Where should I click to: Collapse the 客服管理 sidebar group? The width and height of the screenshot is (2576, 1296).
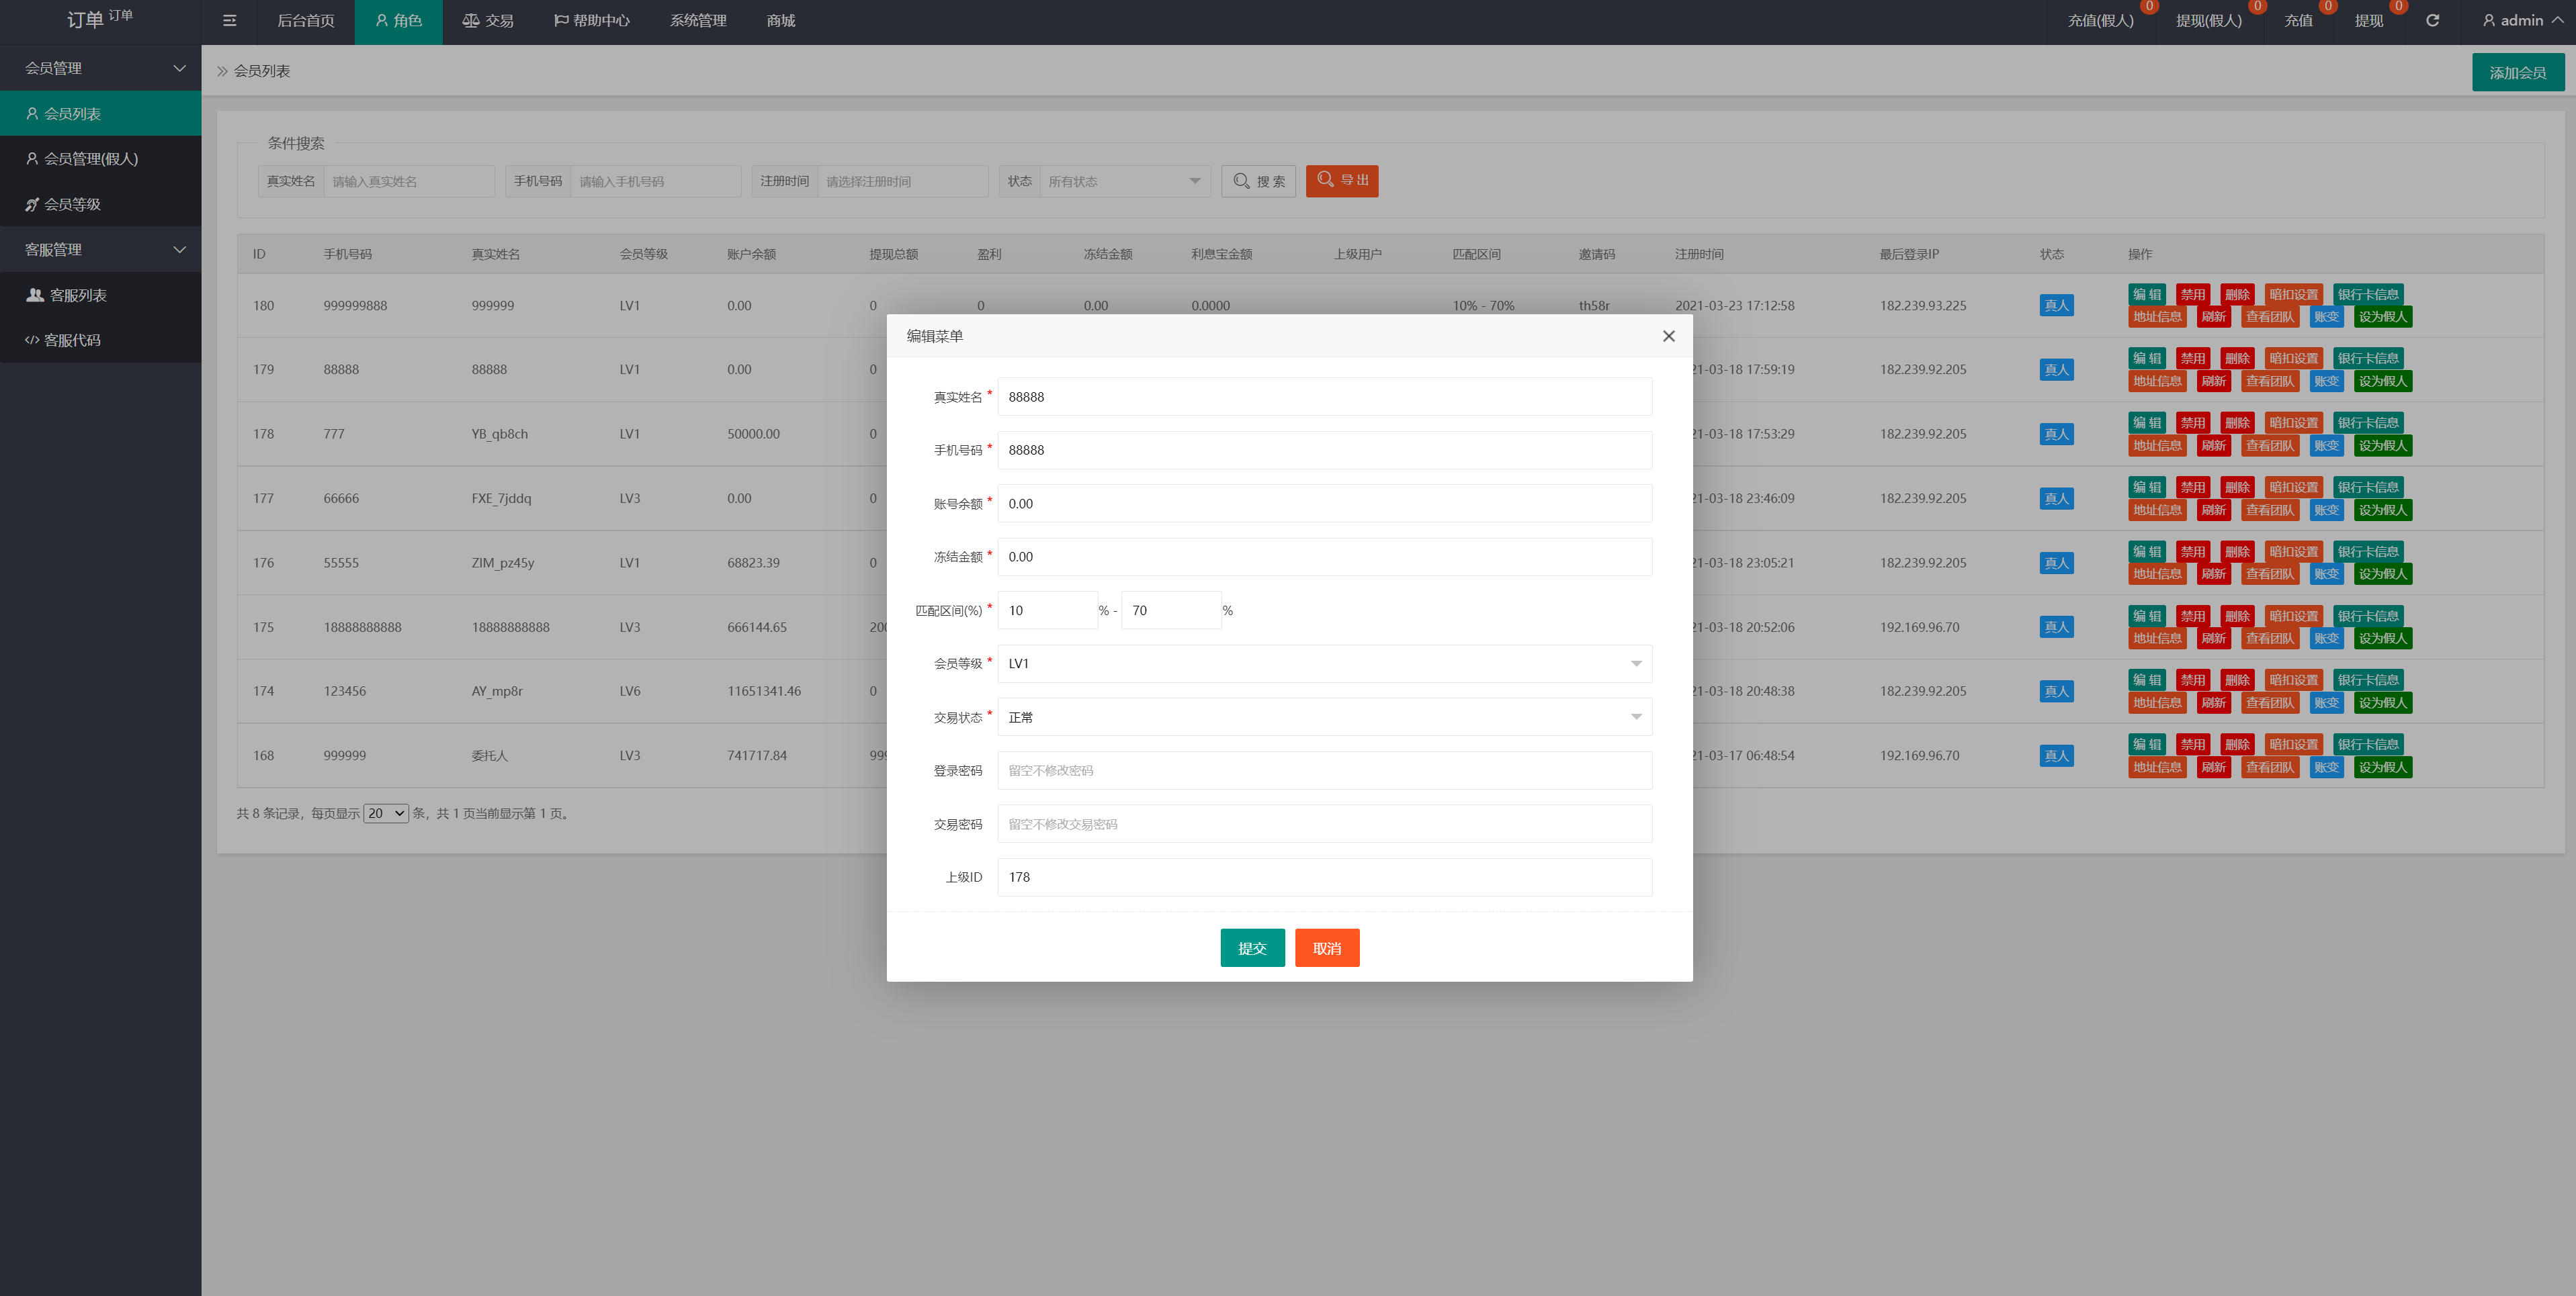coord(100,249)
